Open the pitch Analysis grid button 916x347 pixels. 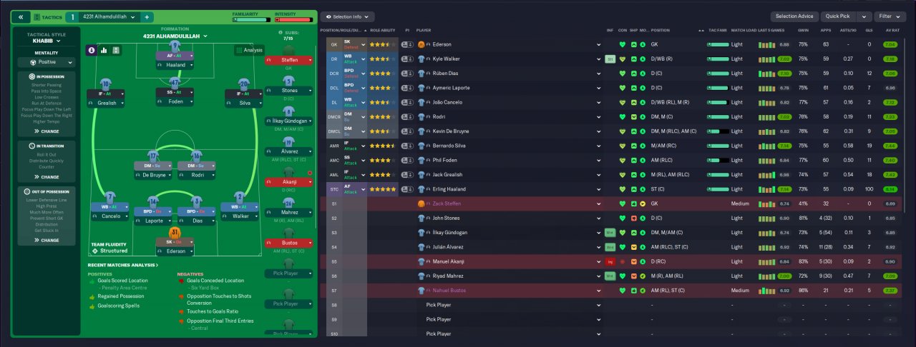click(248, 50)
